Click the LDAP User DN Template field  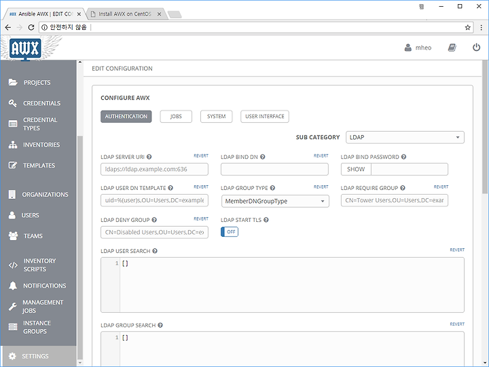pyautogui.click(x=154, y=200)
